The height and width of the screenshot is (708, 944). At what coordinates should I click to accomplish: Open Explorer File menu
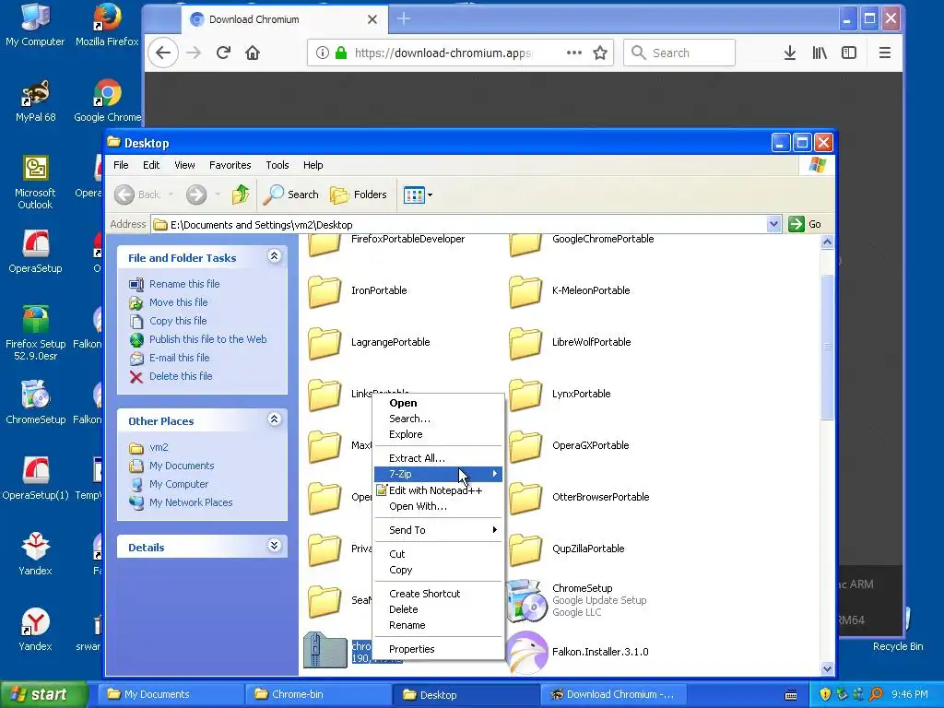coord(121,165)
